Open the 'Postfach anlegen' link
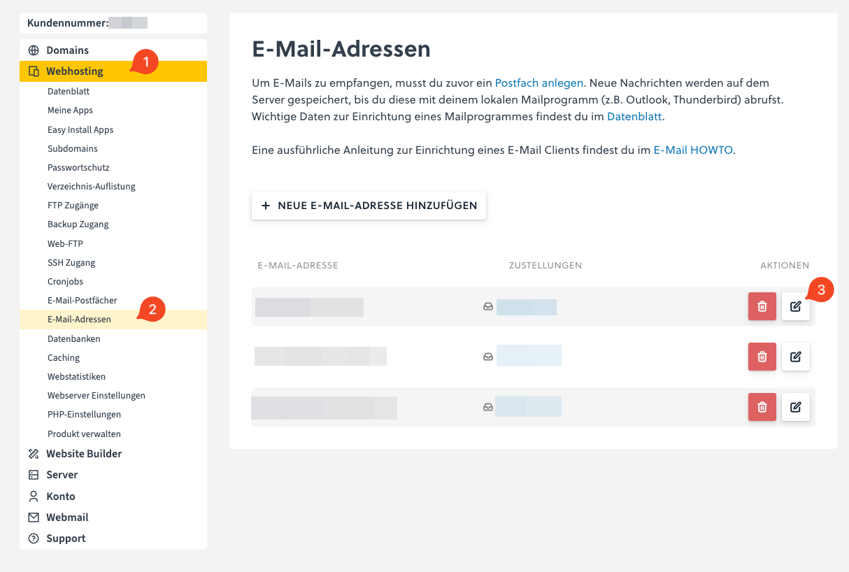The image size is (849, 572). point(538,83)
